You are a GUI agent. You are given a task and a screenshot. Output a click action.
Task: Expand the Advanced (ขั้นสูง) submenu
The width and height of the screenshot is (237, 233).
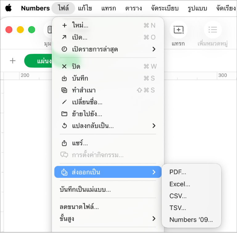point(108,219)
